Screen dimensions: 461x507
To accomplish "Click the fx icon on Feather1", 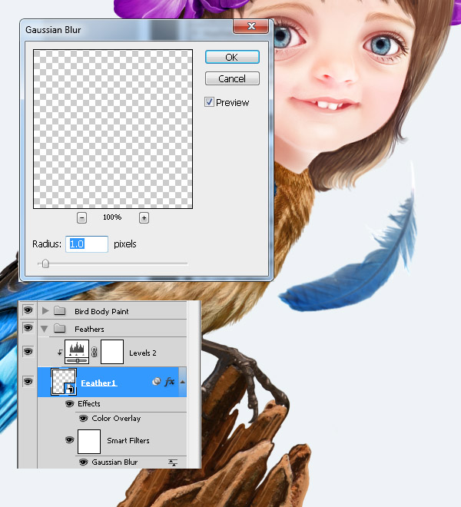I will coord(170,382).
